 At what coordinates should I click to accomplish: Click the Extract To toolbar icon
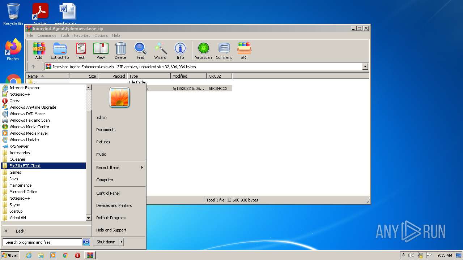60,51
